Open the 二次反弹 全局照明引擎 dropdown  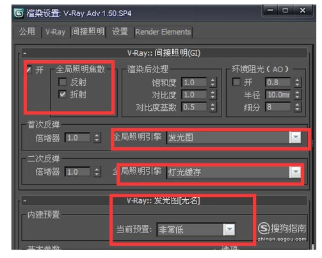[x=234, y=172]
